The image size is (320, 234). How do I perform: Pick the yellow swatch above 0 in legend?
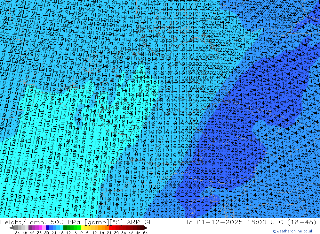pos(83,228)
